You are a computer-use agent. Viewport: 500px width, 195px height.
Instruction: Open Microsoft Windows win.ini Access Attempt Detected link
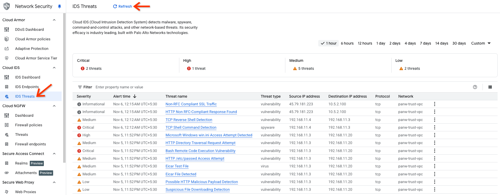[209, 135]
